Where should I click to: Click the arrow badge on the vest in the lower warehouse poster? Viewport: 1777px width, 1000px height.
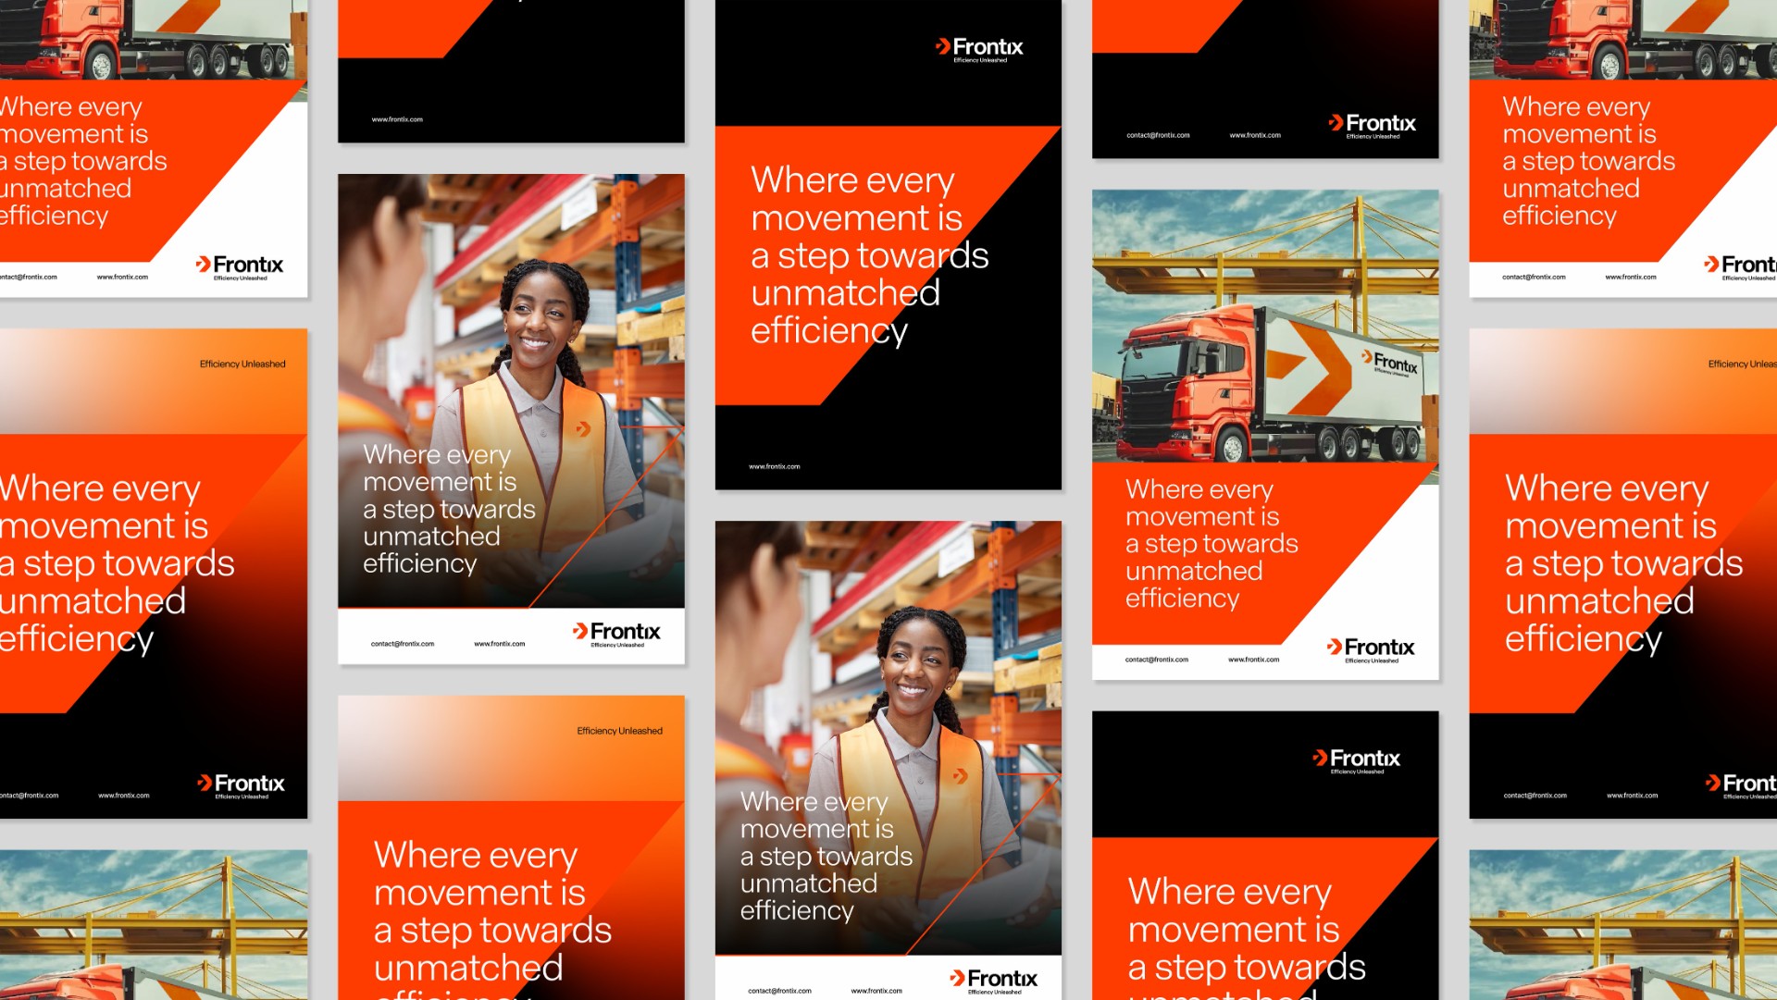(x=961, y=776)
